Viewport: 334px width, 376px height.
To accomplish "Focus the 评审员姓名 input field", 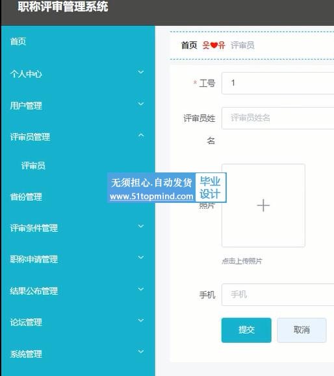I will pyautogui.click(x=277, y=118).
